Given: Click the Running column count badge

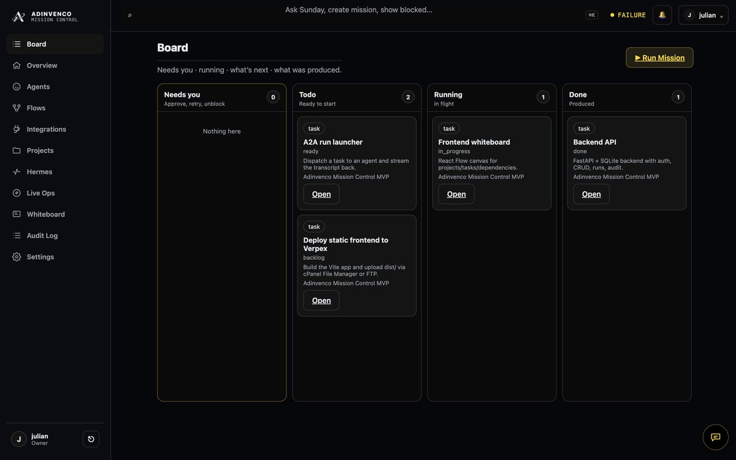Looking at the screenshot, I should tap(543, 97).
